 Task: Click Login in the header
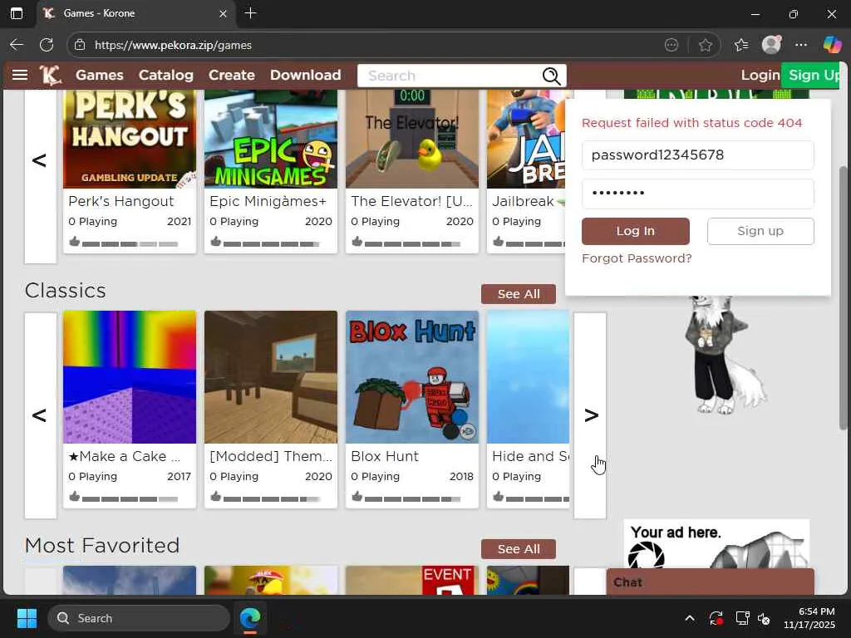point(760,75)
